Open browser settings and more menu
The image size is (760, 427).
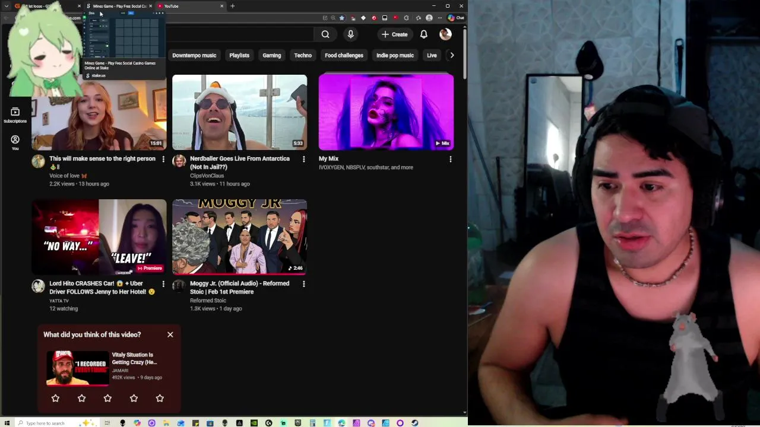coord(441,18)
